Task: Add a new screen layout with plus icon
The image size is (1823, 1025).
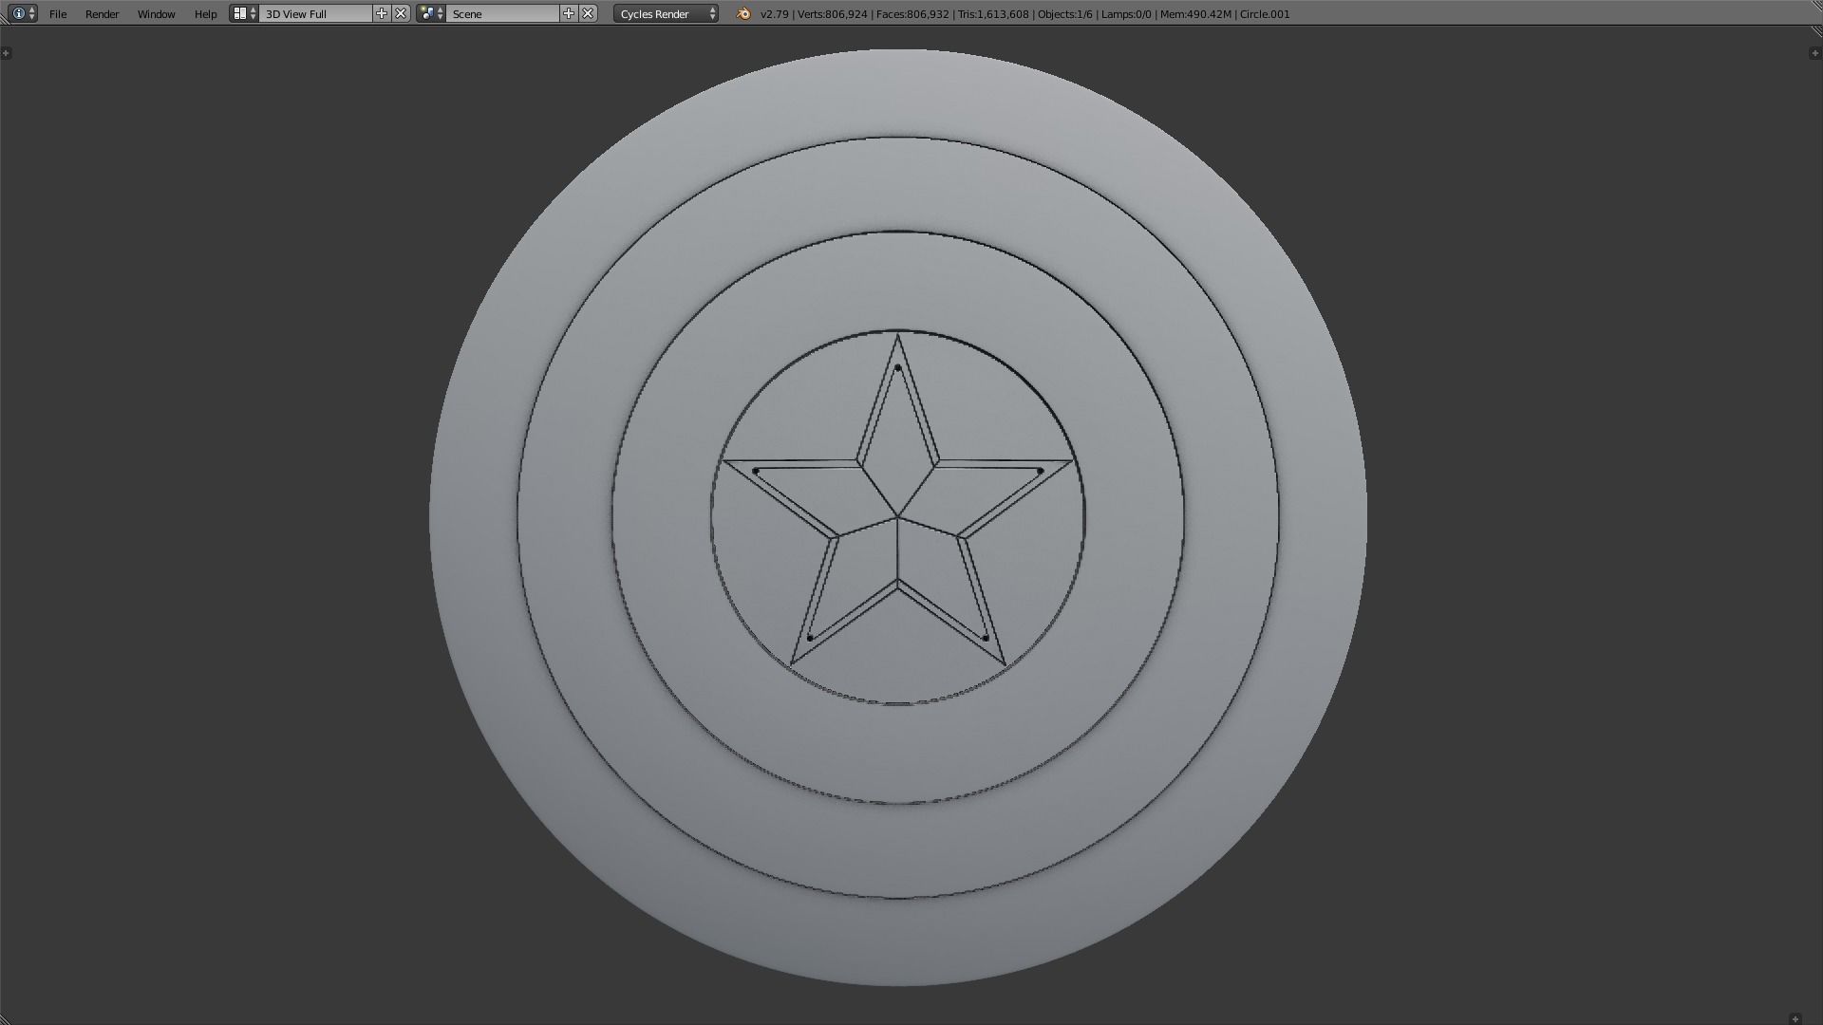Action: point(382,13)
